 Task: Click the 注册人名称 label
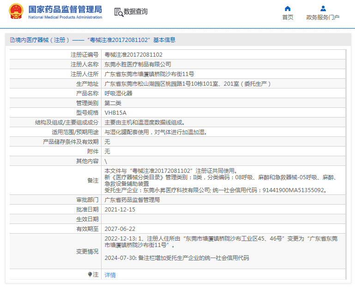tap(84, 65)
